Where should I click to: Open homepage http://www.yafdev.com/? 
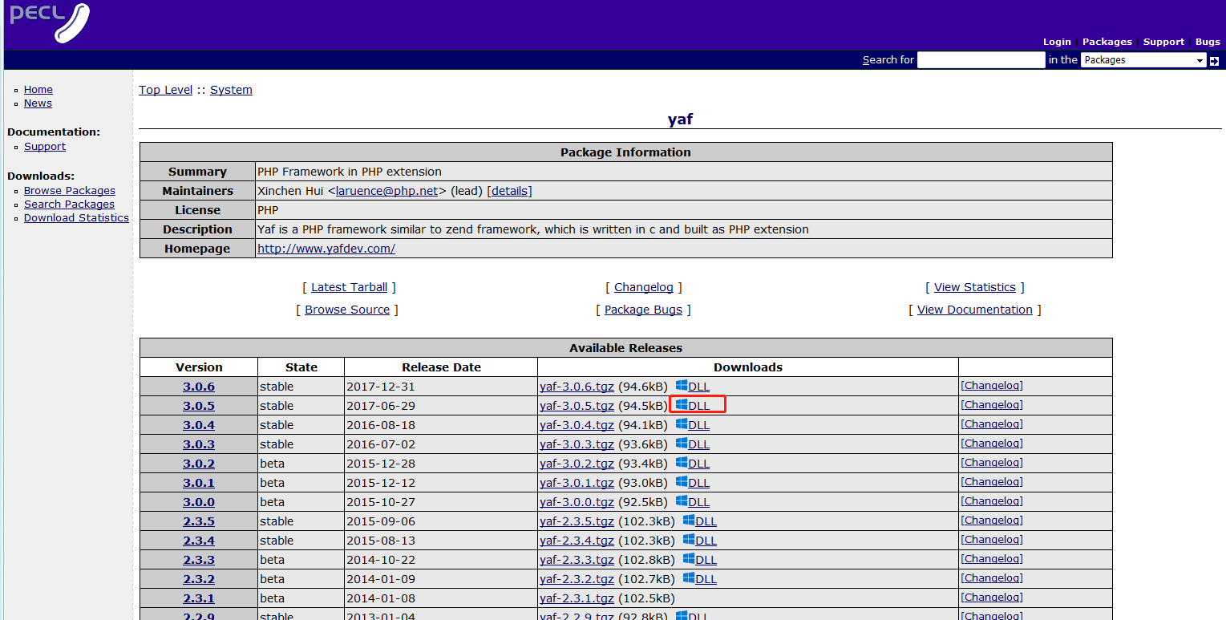(326, 249)
